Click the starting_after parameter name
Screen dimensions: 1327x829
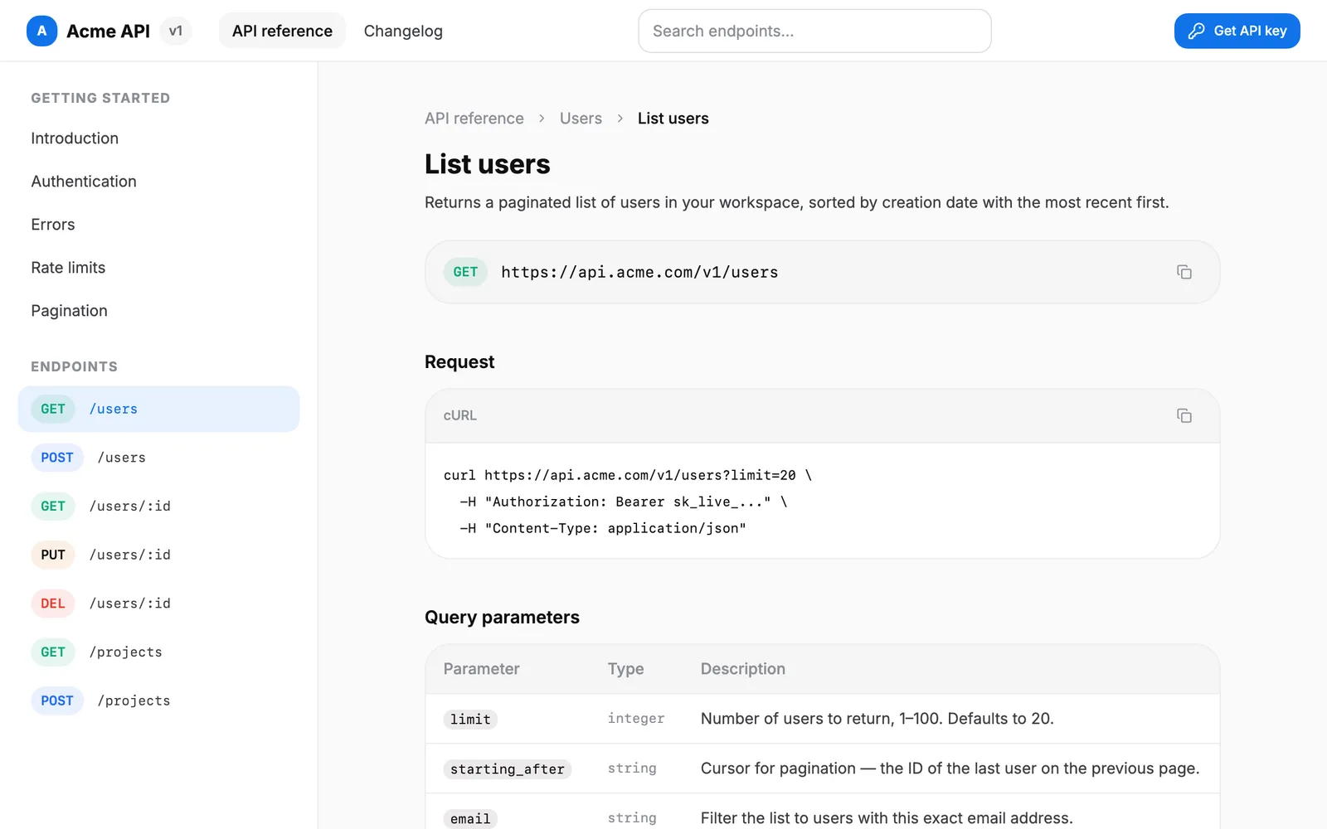(x=507, y=769)
